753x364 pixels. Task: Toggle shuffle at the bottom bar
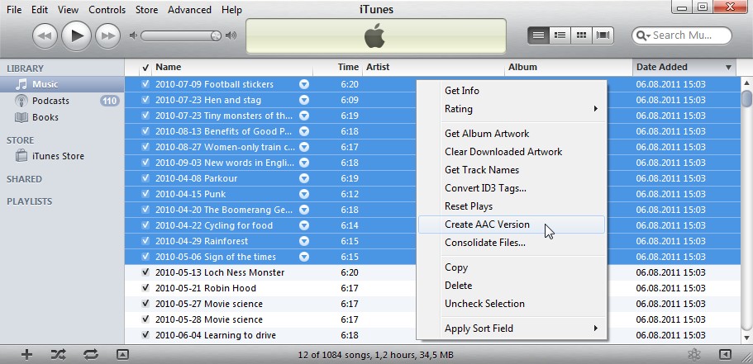pyautogui.click(x=58, y=355)
